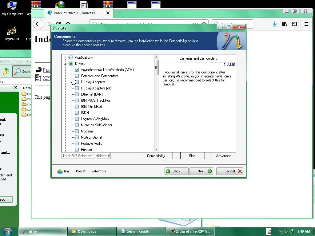
Task: Check the Printers box
Action: pyautogui.click(x=77, y=150)
